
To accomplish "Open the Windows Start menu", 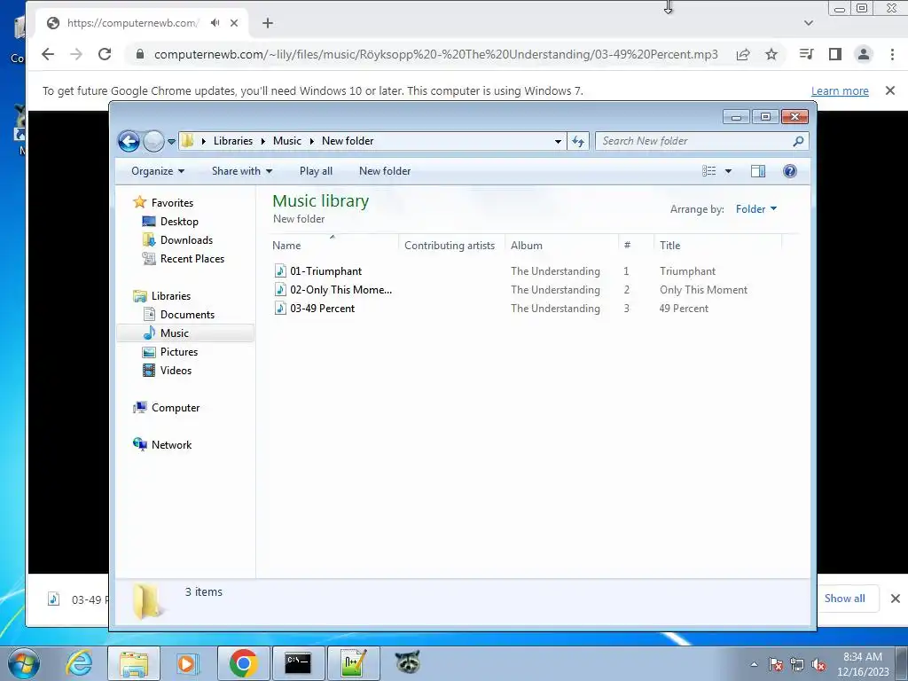I will [24, 662].
